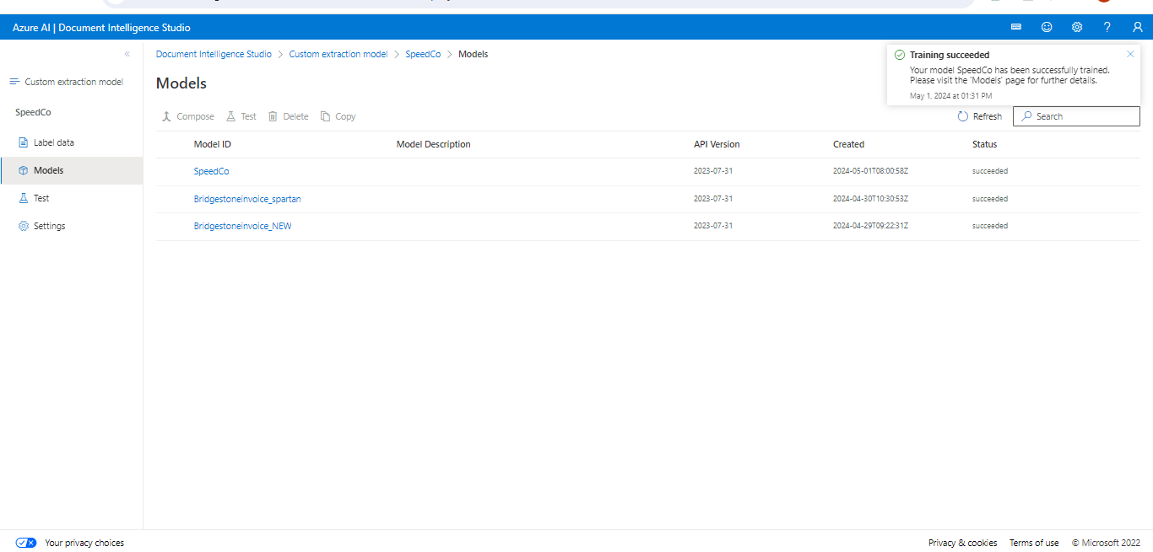Open the keyboard shortcuts icon in top bar

click(x=1016, y=27)
